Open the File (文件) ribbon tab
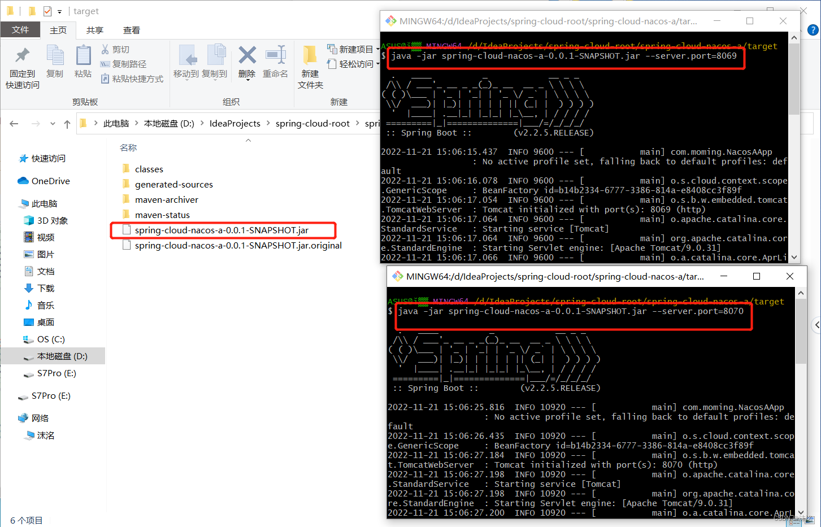The width and height of the screenshot is (821, 527). click(x=20, y=29)
